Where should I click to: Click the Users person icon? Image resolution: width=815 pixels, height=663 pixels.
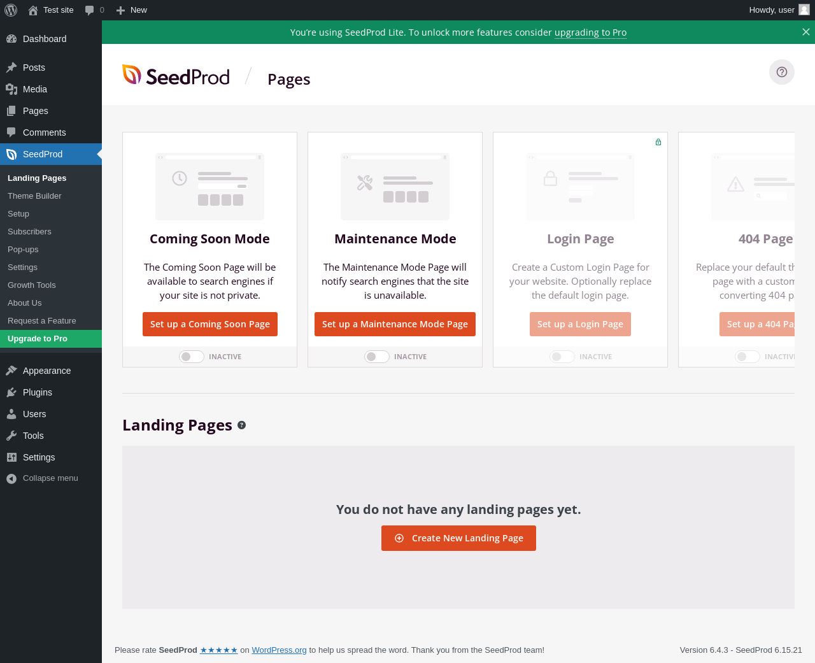click(x=11, y=414)
